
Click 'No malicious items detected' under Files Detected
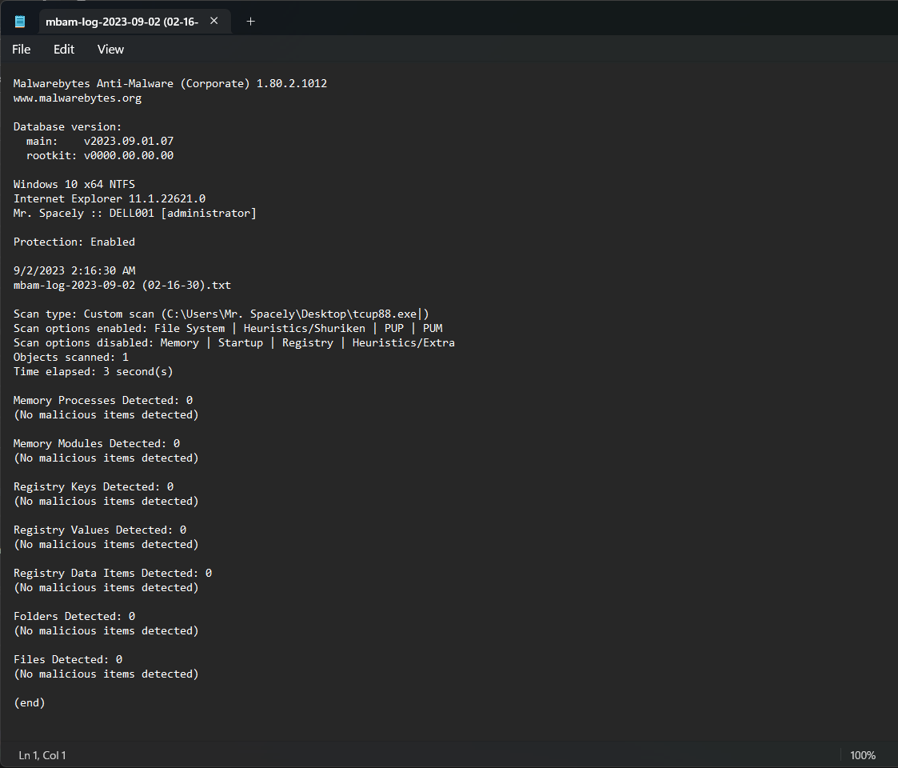[x=106, y=674]
